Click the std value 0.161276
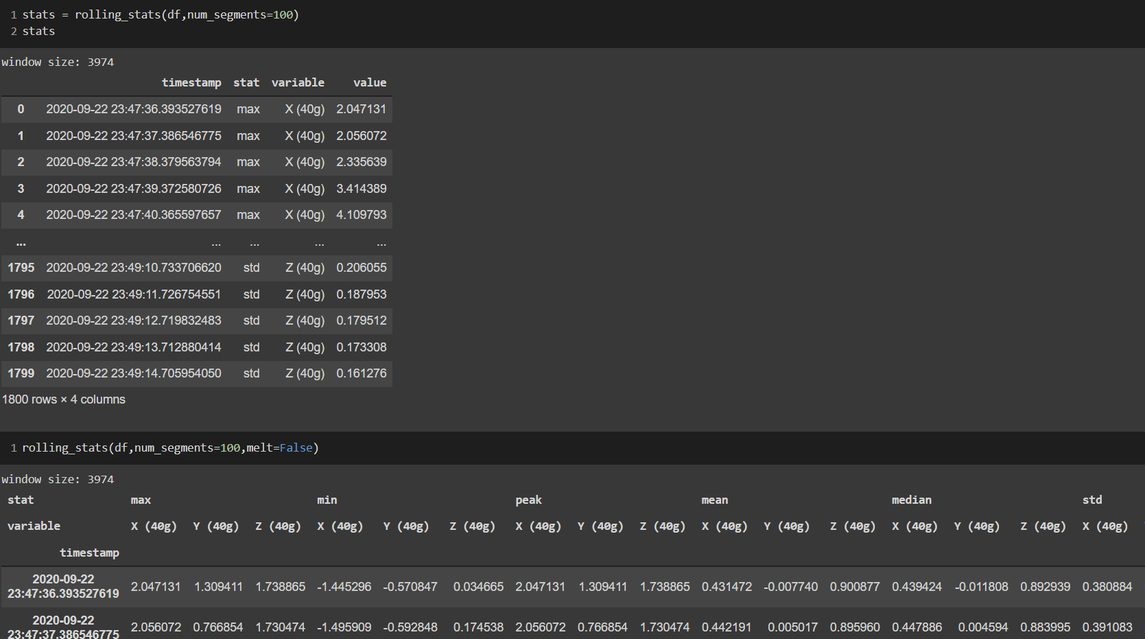The width and height of the screenshot is (1145, 639). tap(362, 373)
